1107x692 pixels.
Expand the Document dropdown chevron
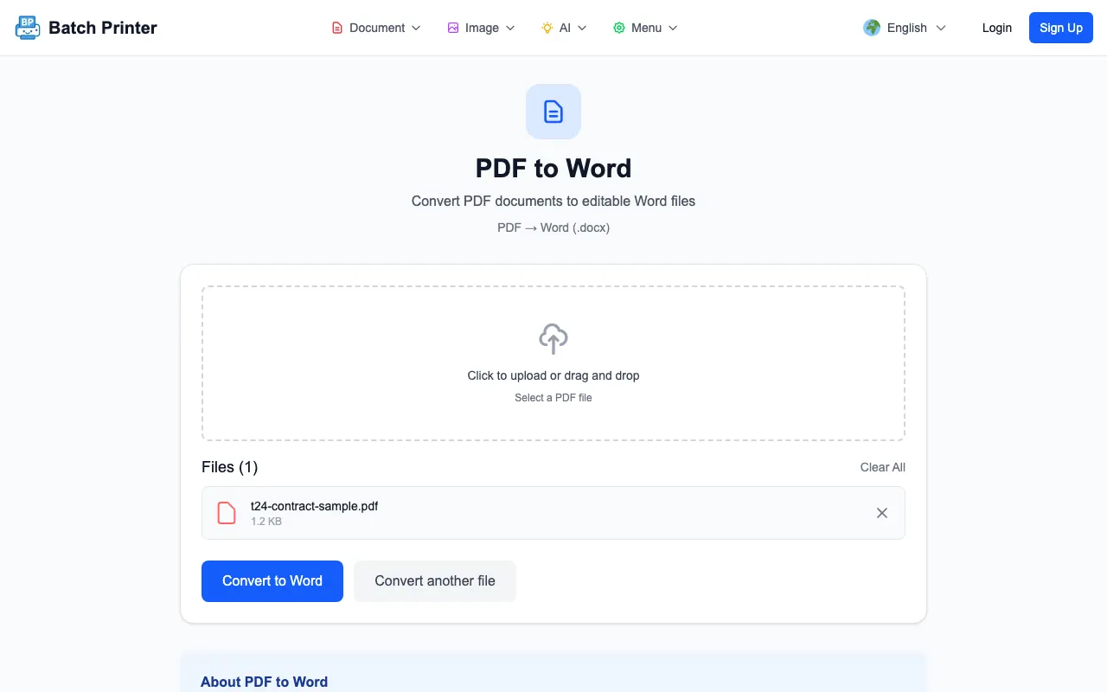click(416, 28)
